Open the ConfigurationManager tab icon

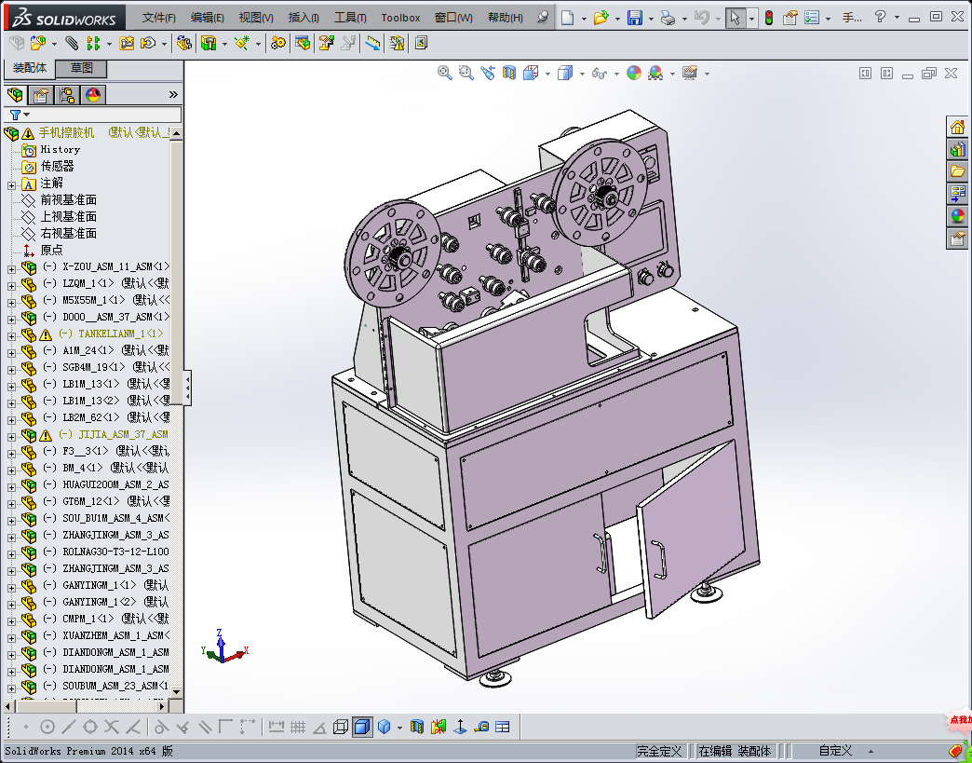[67, 94]
